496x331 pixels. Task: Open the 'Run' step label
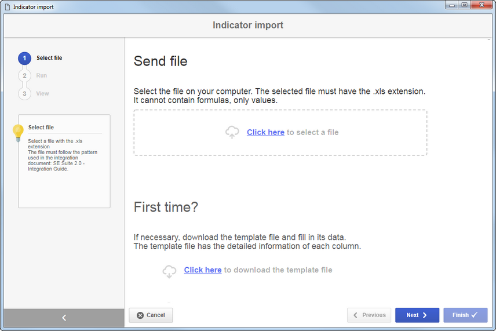coord(42,75)
